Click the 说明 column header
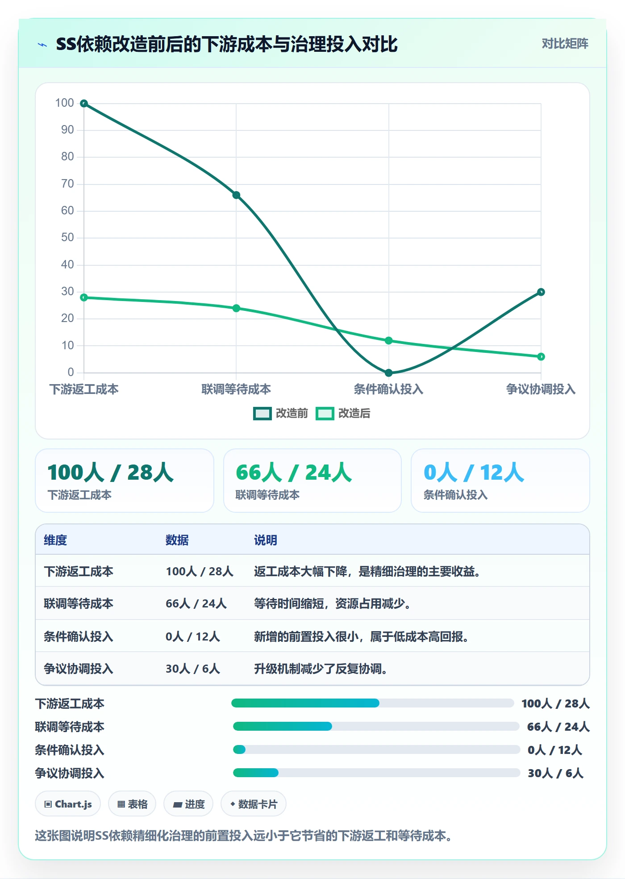Screen dimensions: 625x879 click(266, 540)
